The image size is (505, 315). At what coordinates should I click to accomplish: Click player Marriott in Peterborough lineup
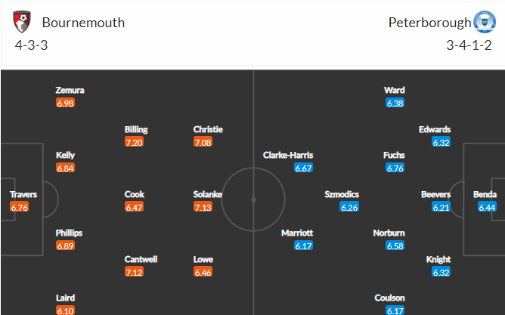point(297,233)
